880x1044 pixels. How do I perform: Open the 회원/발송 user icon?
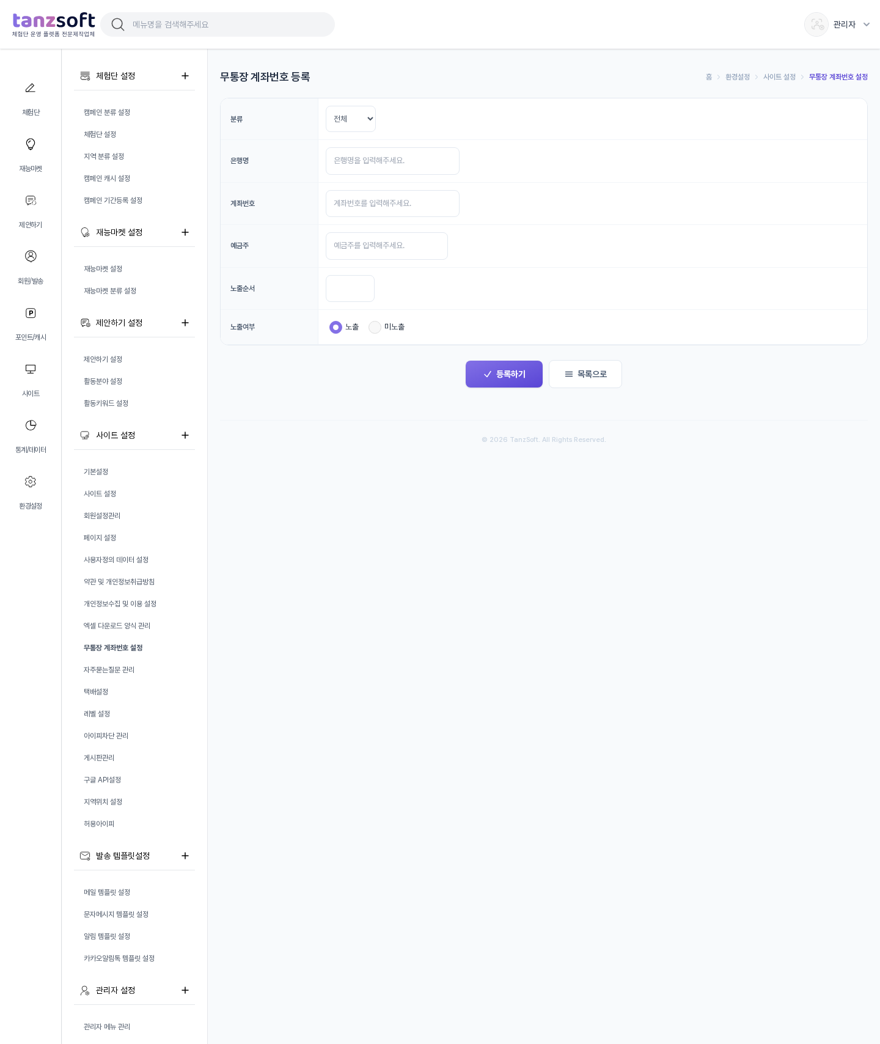[x=31, y=256]
